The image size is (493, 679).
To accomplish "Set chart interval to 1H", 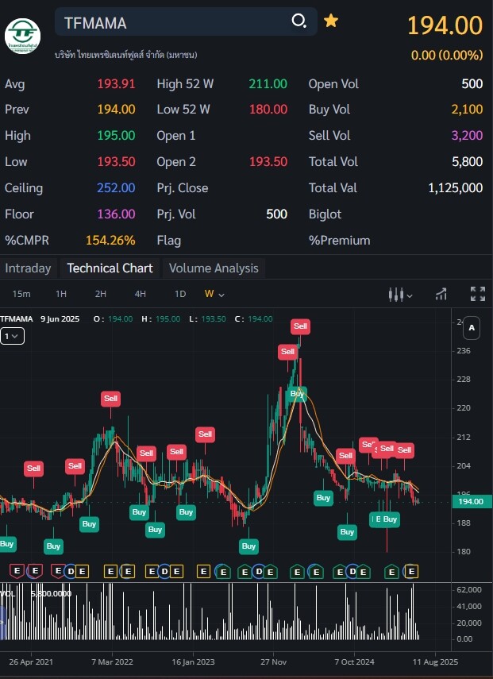I will (61, 294).
